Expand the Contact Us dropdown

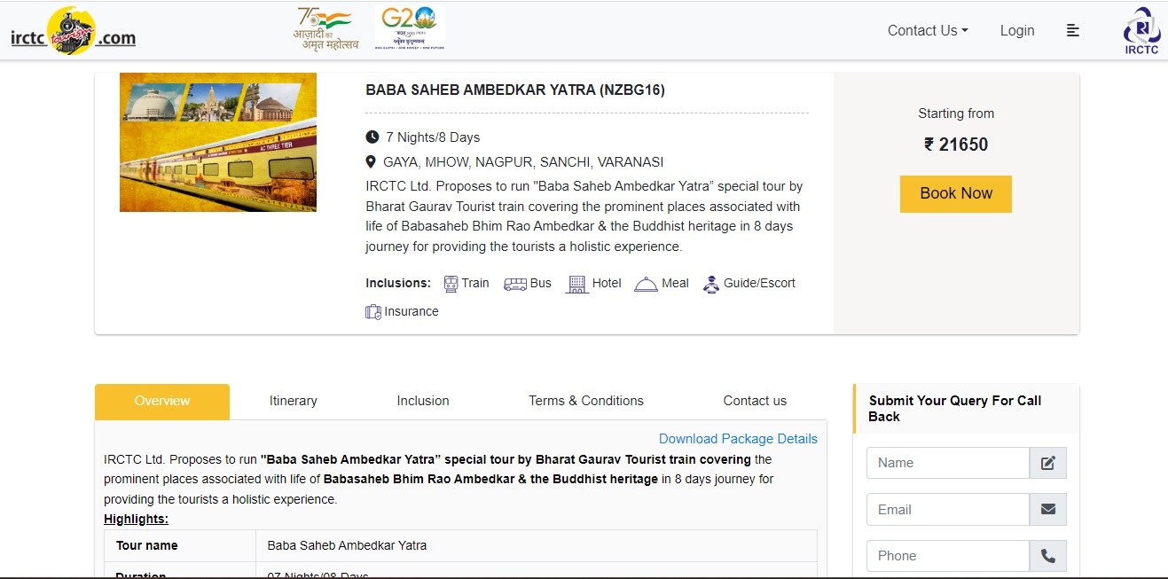click(x=928, y=30)
